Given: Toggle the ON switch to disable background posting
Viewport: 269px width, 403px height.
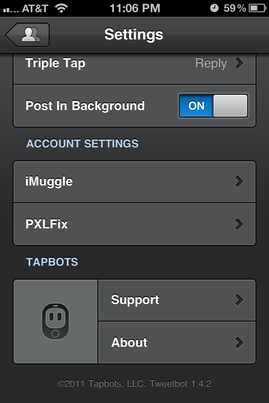Looking at the screenshot, I should tap(213, 106).
